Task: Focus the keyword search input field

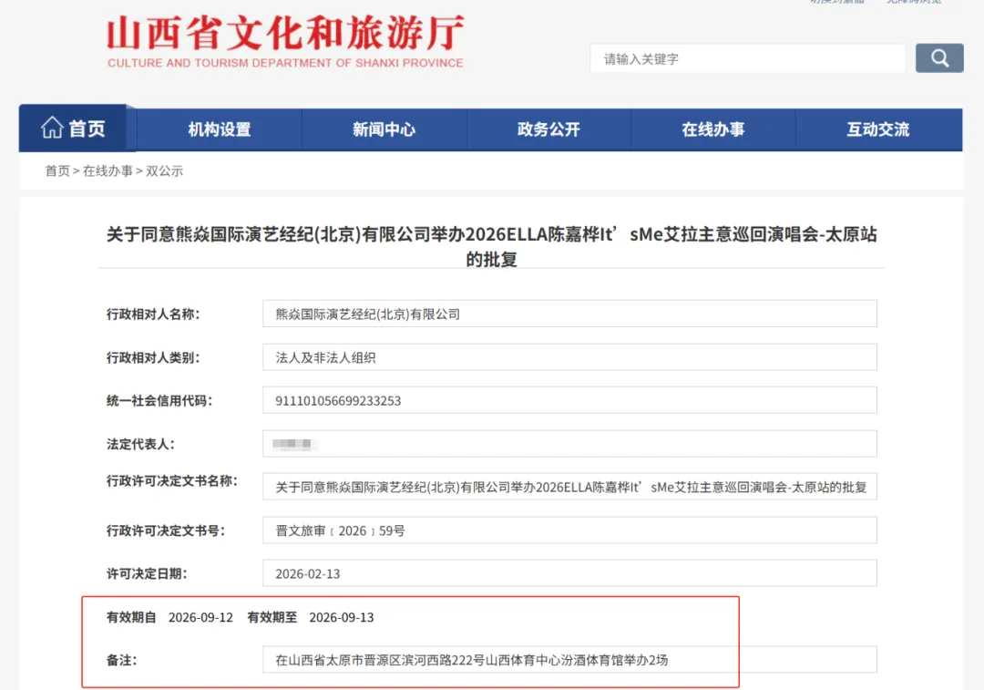Action: tap(747, 59)
